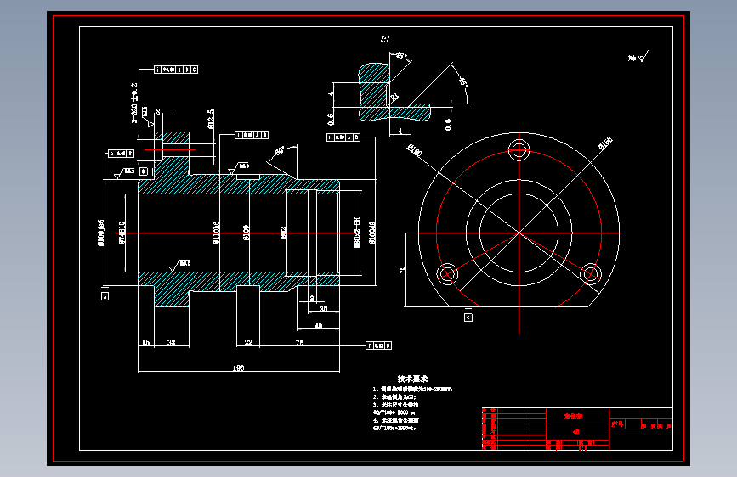Viewport: 737px width, 477px height.
Task: Click the surface roughness symbol in top-right corner
Action: pyautogui.click(x=638, y=57)
